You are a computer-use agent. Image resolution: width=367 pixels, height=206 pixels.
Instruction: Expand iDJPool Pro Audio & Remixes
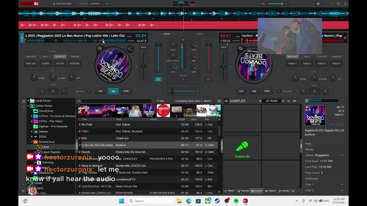click(x=32, y=116)
